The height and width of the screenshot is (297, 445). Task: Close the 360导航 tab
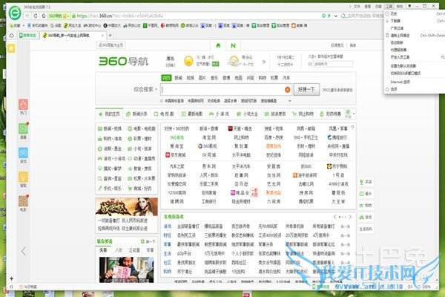click(102, 35)
